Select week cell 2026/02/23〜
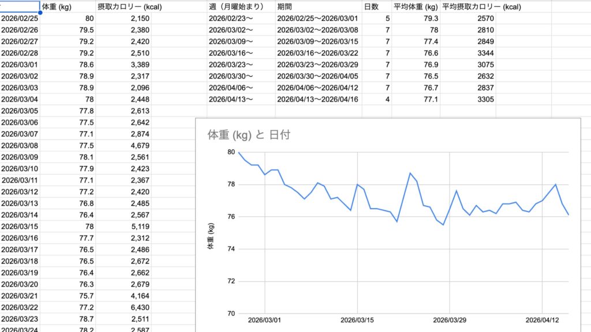 pyautogui.click(x=241, y=18)
